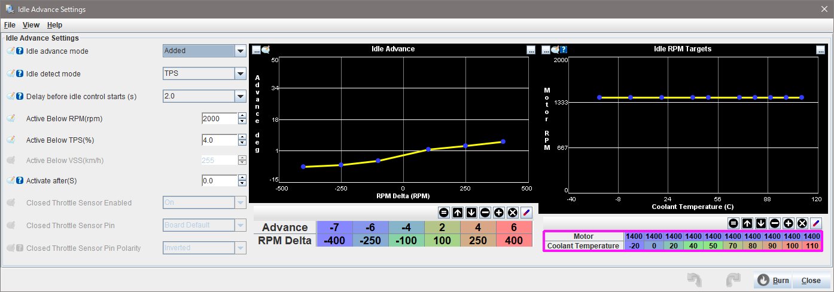The height and width of the screenshot is (292, 834).
Task: Click the Close button at bottom right
Action: point(811,281)
